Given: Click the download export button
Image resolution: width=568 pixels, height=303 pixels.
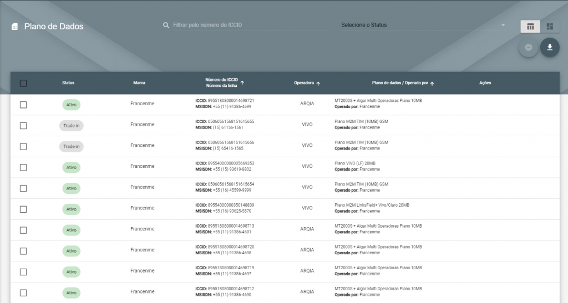Looking at the screenshot, I should 550,48.
